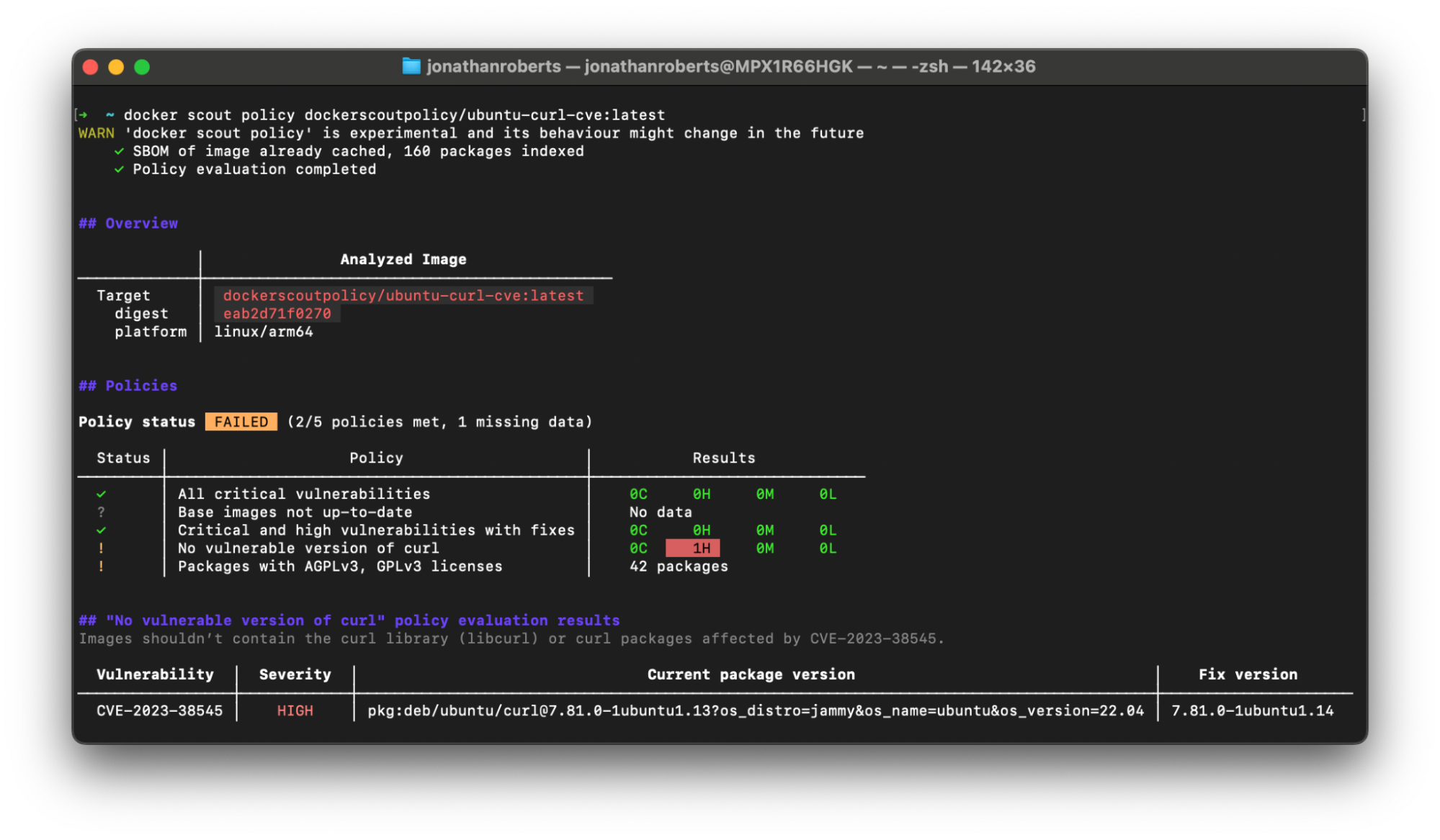
Task: Select the checkmark for All critical vulnerabilities policy
Action: click(x=101, y=494)
